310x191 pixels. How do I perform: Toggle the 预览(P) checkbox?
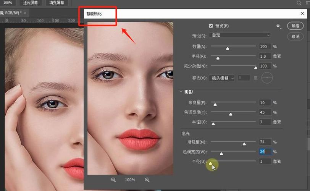pyautogui.click(x=211, y=26)
